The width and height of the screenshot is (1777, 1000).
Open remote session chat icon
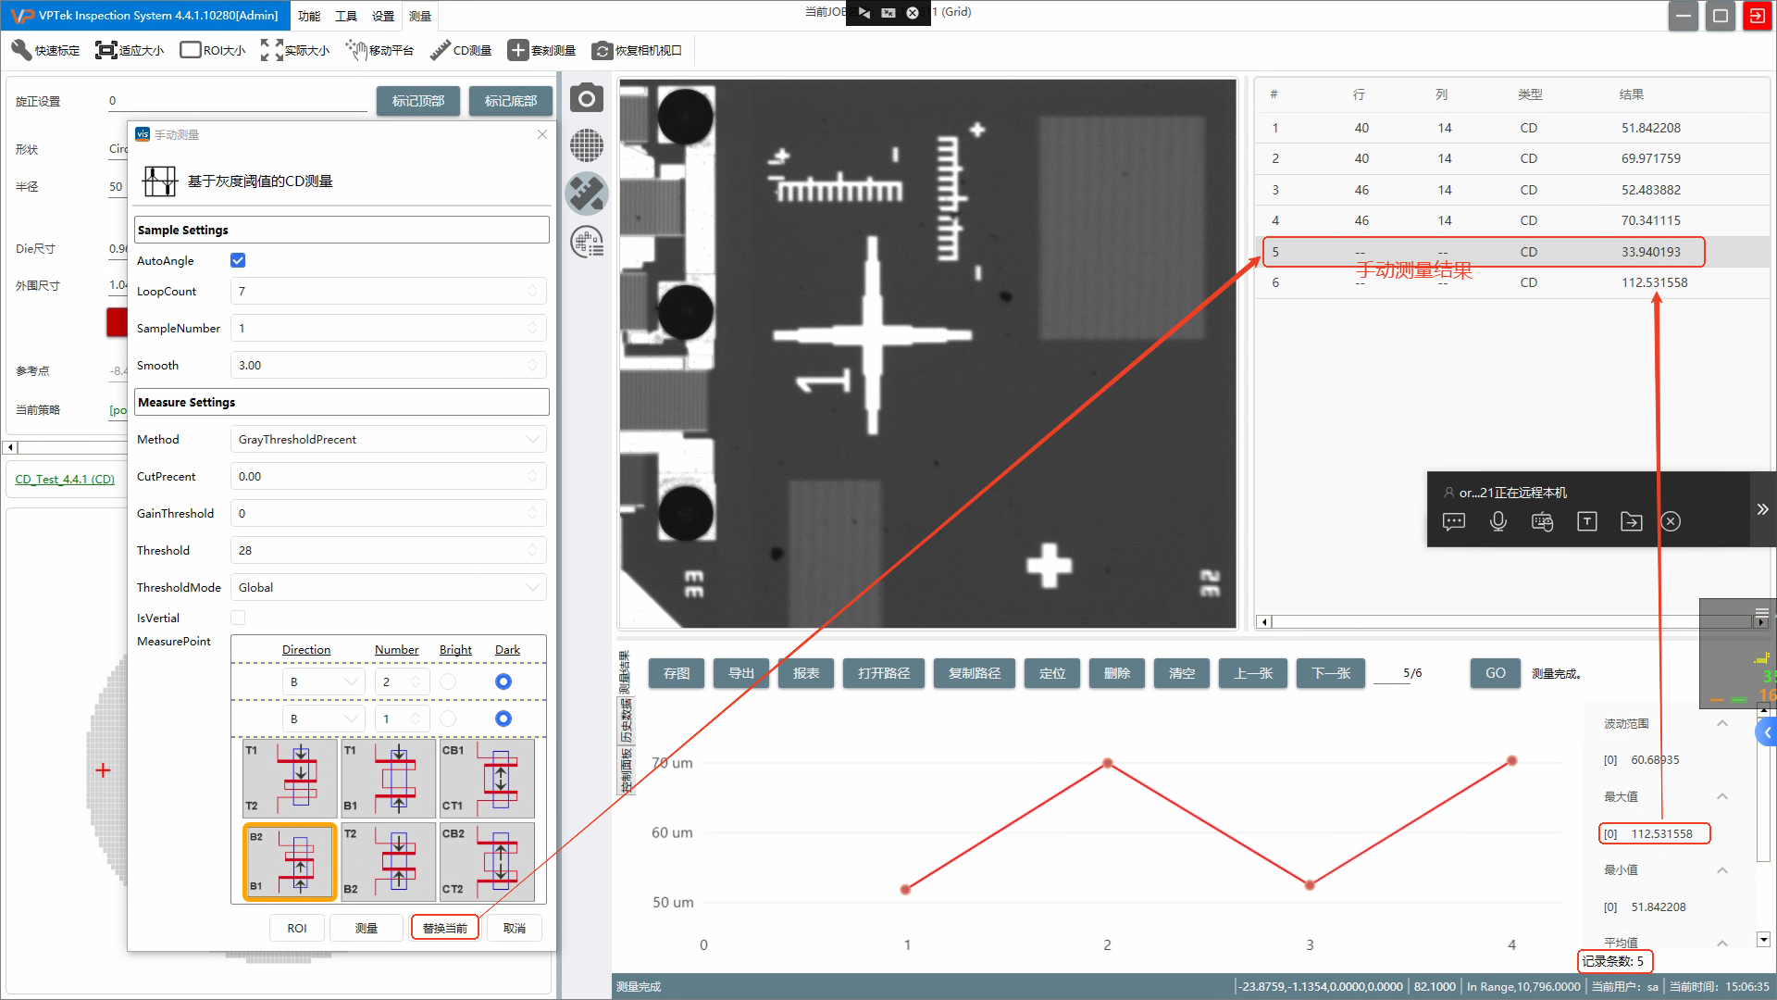1454,522
